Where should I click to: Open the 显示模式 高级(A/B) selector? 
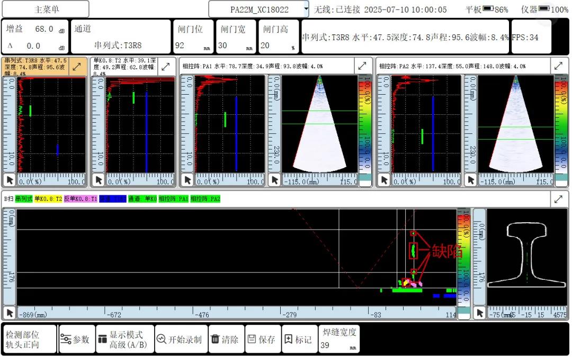126,340
